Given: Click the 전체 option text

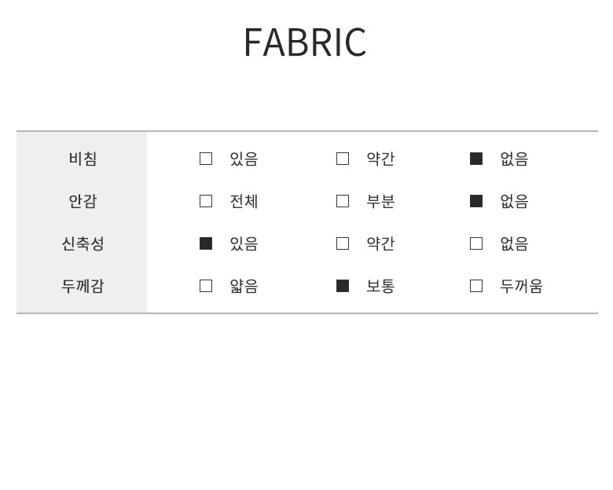Looking at the screenshot, I should [x=244, y=201].
